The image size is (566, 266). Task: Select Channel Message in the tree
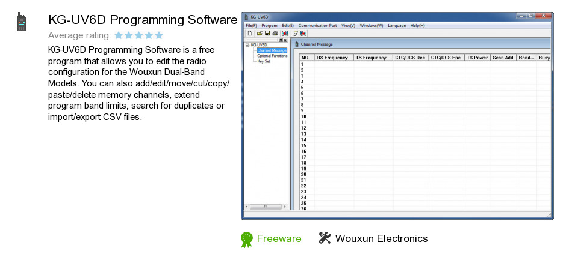[272, 50]
